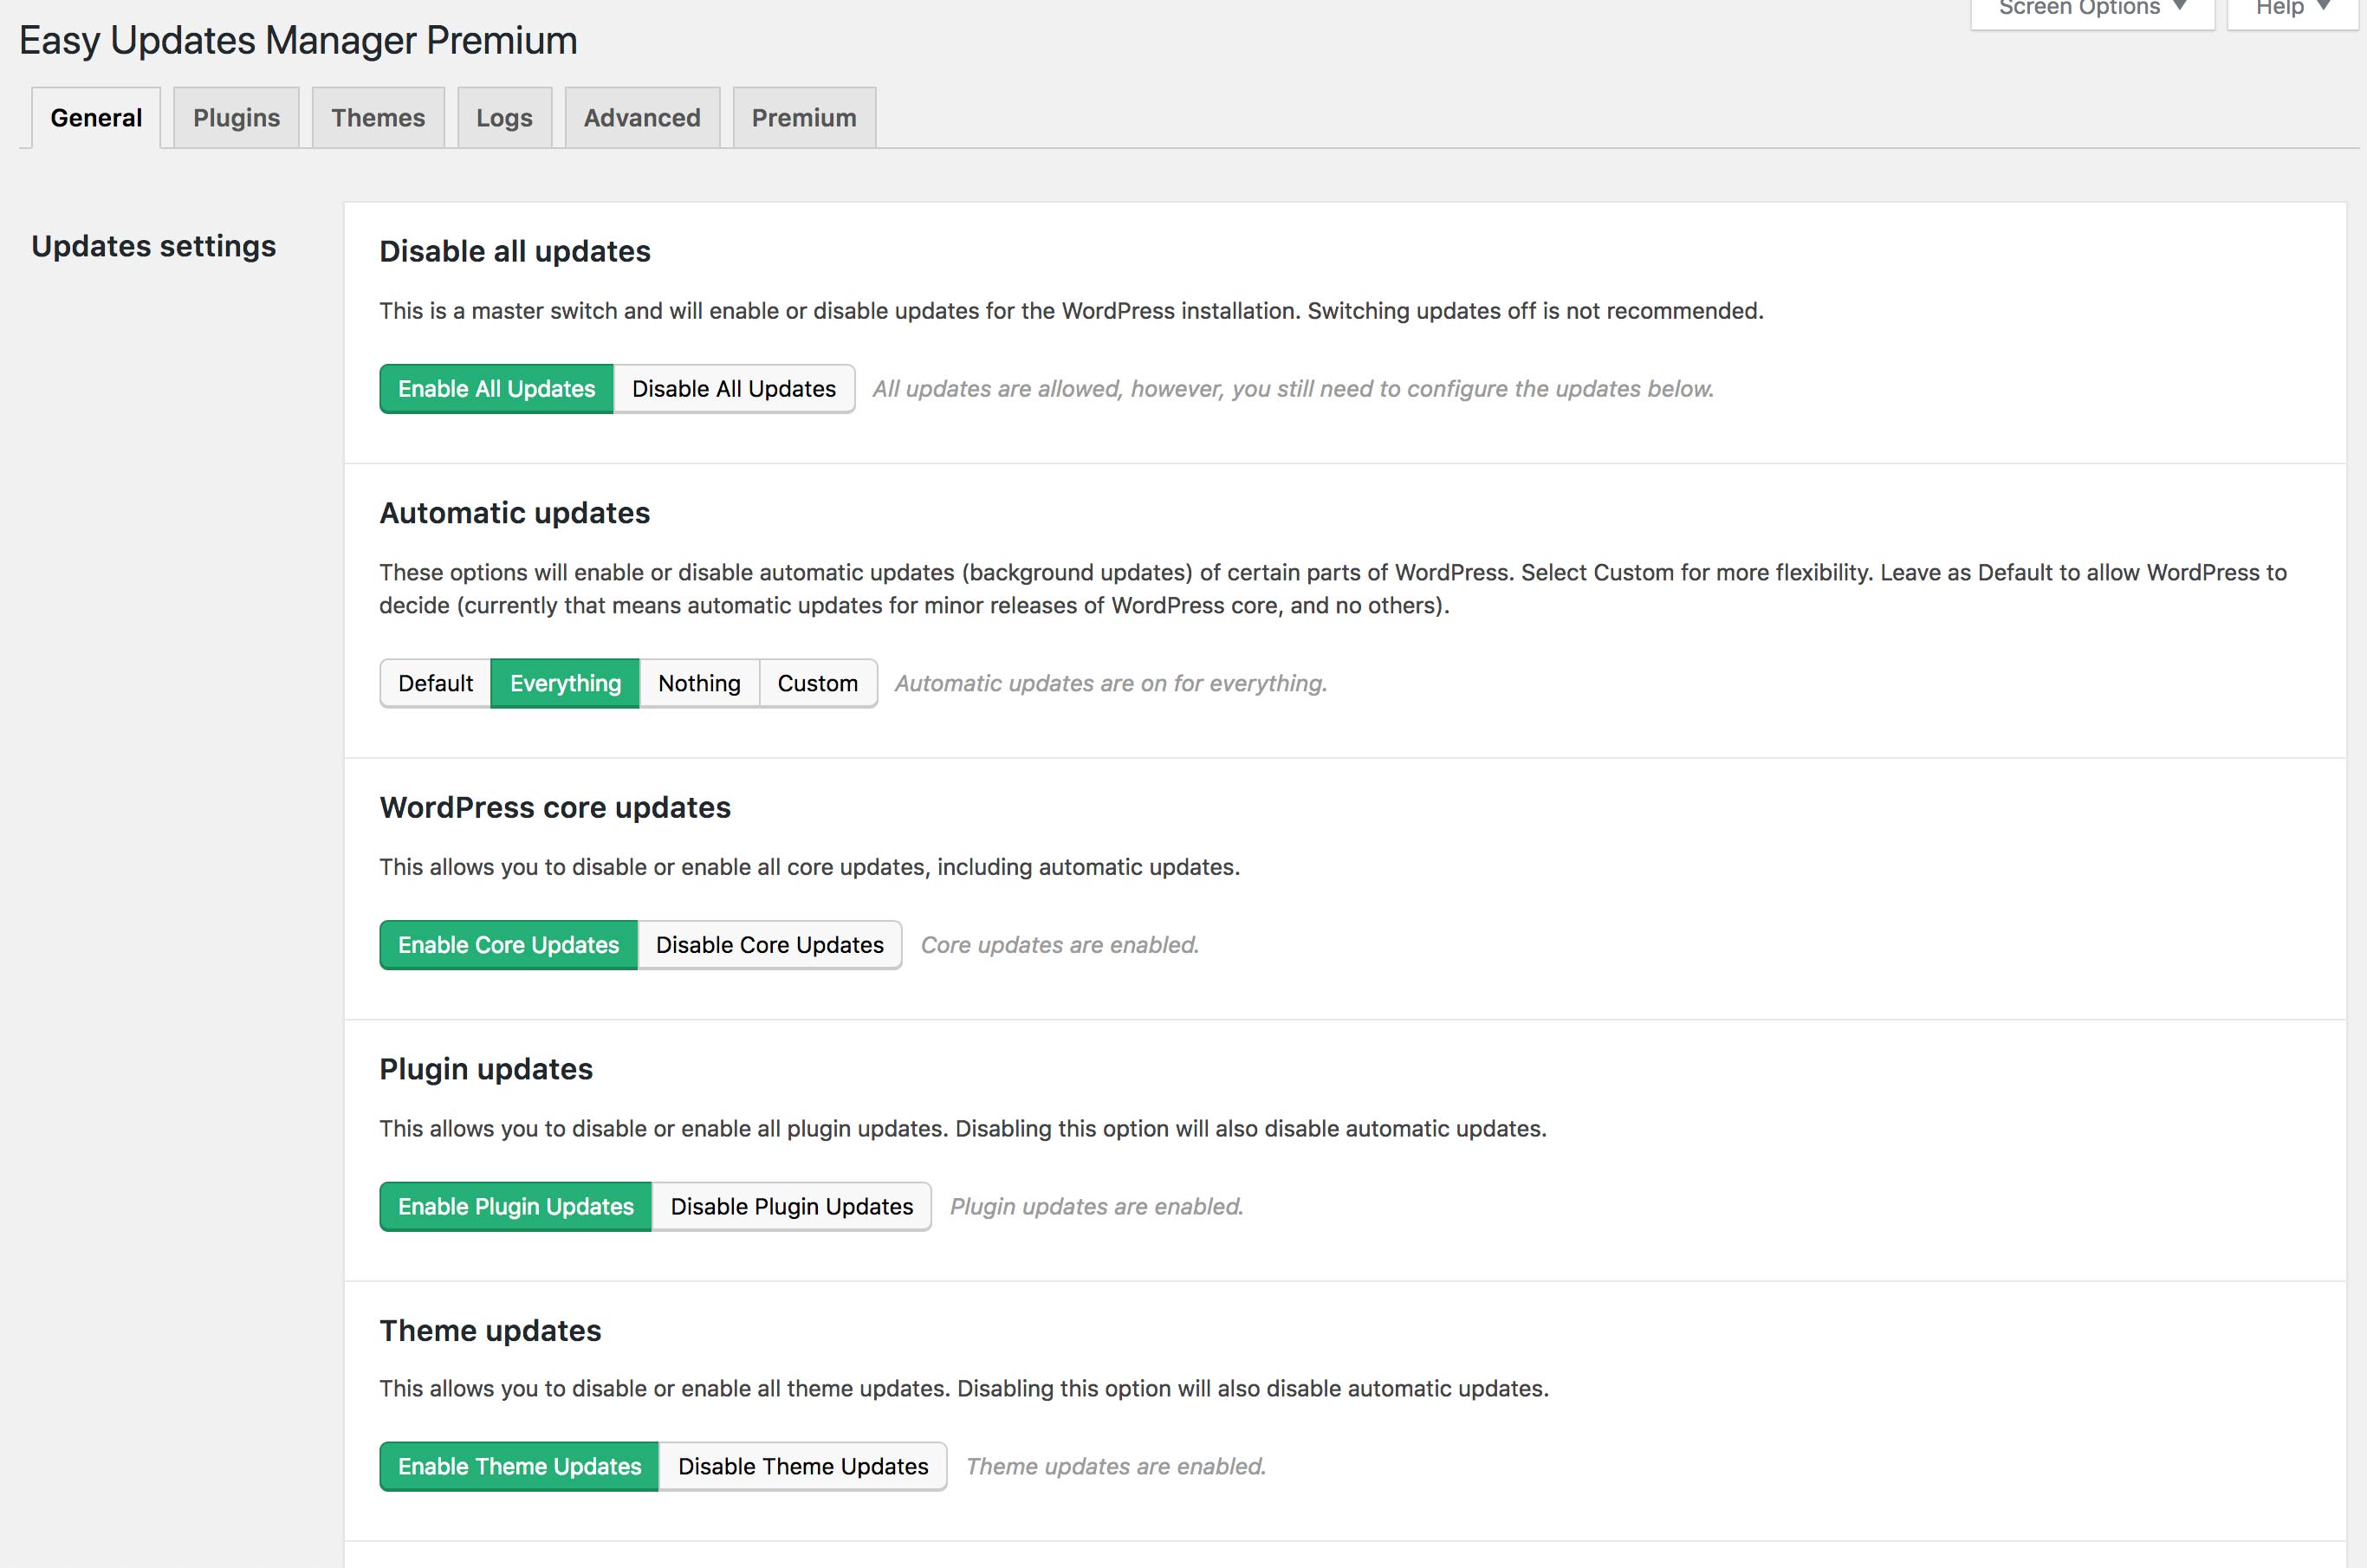Enable all WordPress updates
The width and height of the screenshot is (2367, 1568).
coord(495,388)
